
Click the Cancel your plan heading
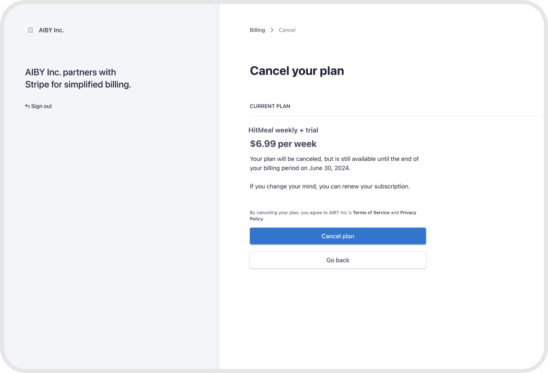tap(296, 71)
